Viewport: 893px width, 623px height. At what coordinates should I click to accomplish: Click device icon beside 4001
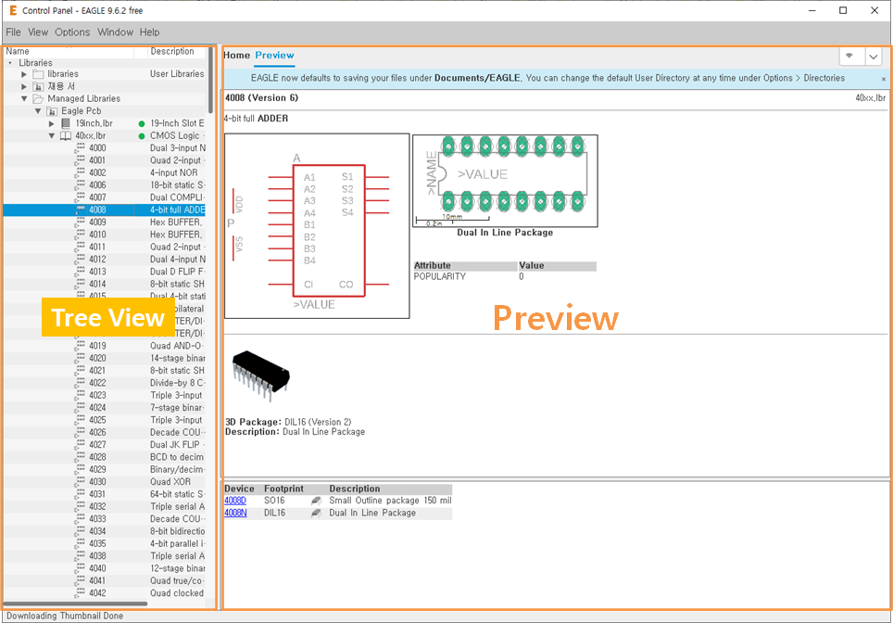[x=80, y=160]
